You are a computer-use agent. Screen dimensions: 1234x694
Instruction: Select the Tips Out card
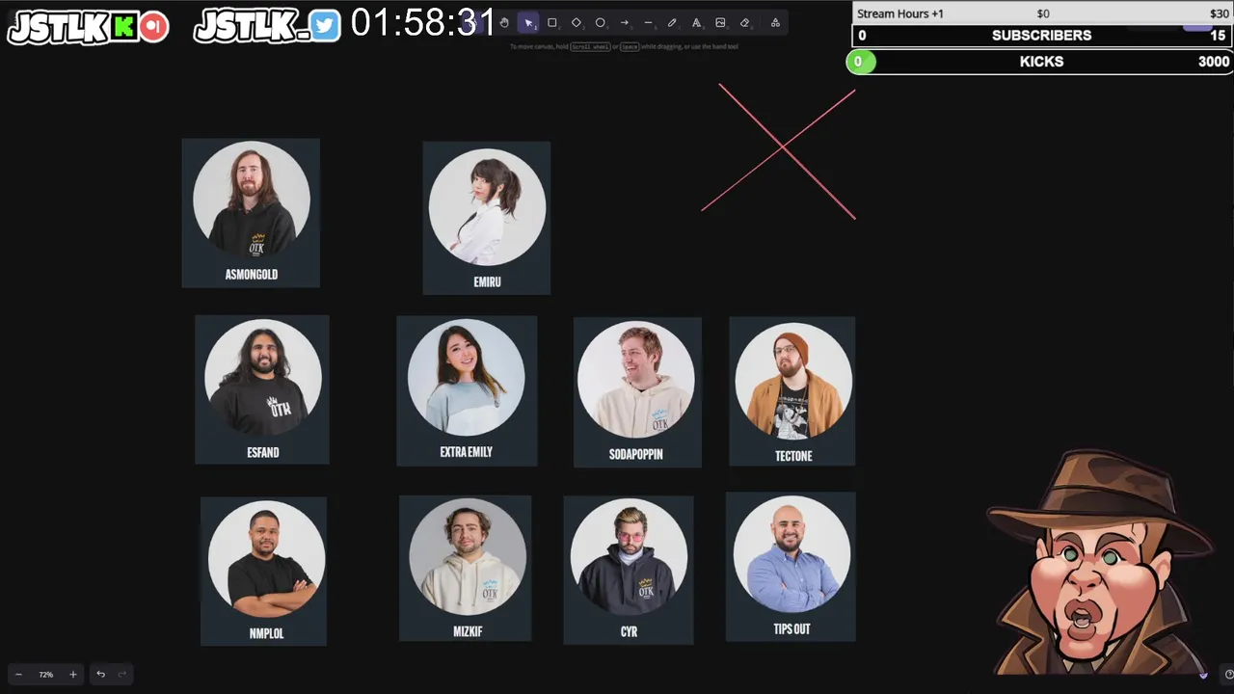(x=791, y=567)
